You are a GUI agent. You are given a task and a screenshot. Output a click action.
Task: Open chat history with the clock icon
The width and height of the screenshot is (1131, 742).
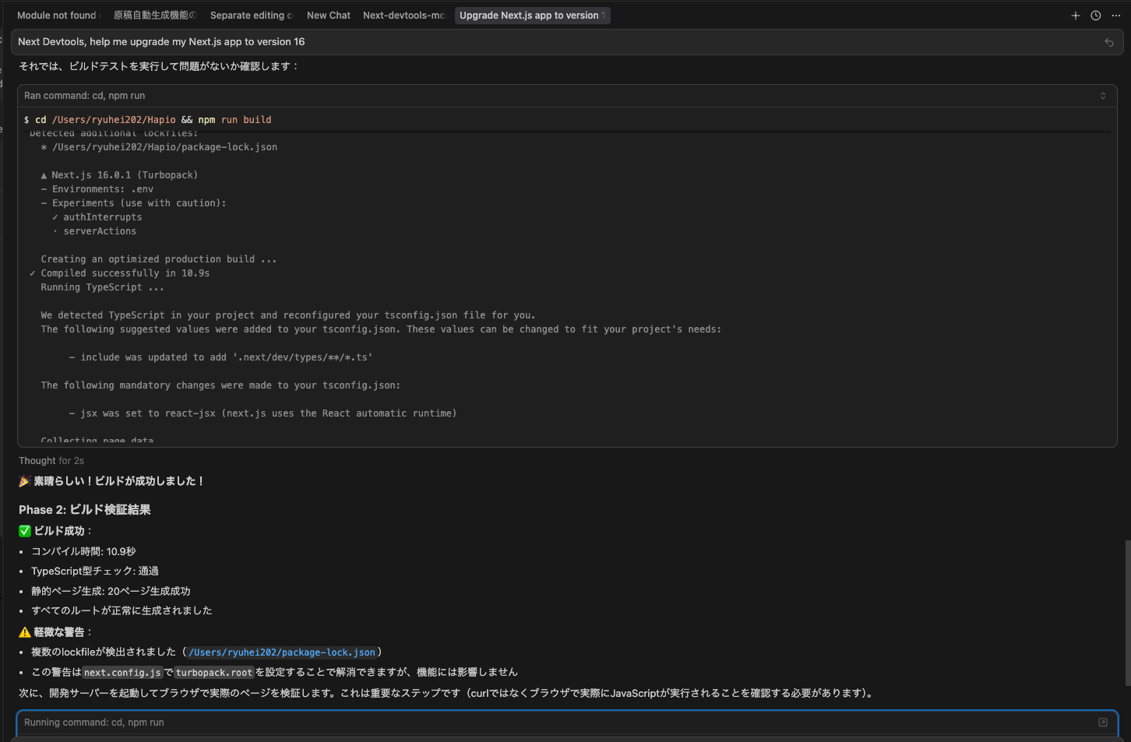click(x=1095, y=16)
